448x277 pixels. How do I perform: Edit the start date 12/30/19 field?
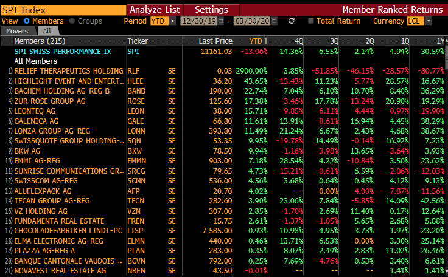(x=199, y=21)
